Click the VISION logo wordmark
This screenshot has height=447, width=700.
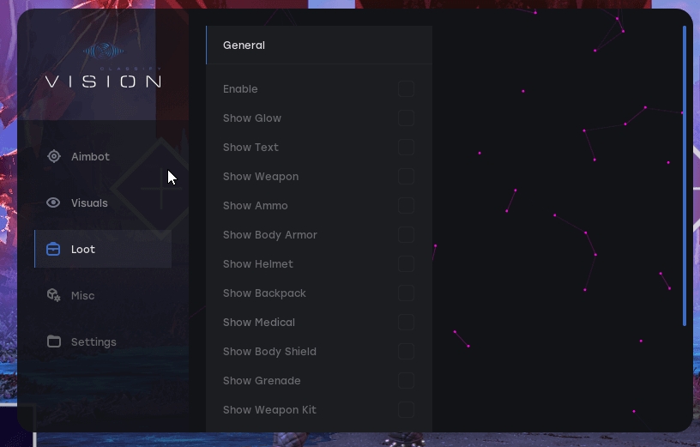(x=103, y=82)
